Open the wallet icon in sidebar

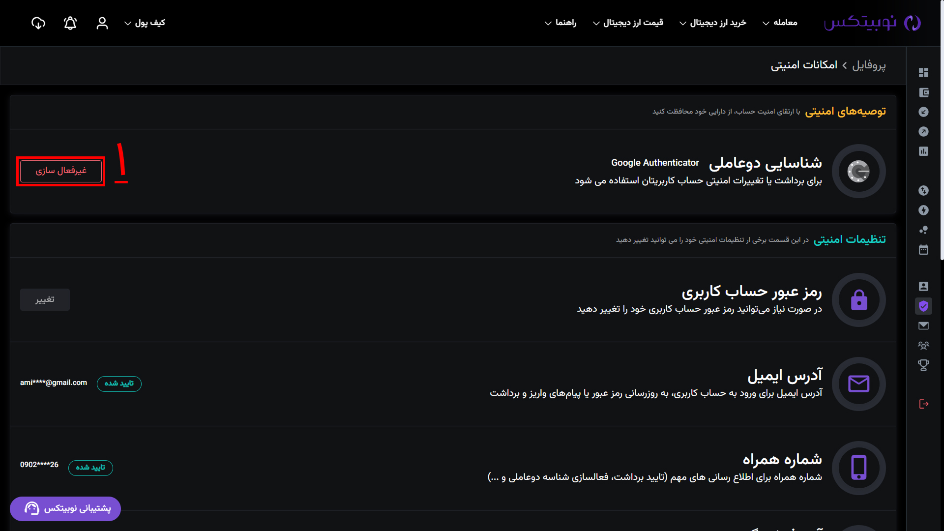click(x=923, y=92)
